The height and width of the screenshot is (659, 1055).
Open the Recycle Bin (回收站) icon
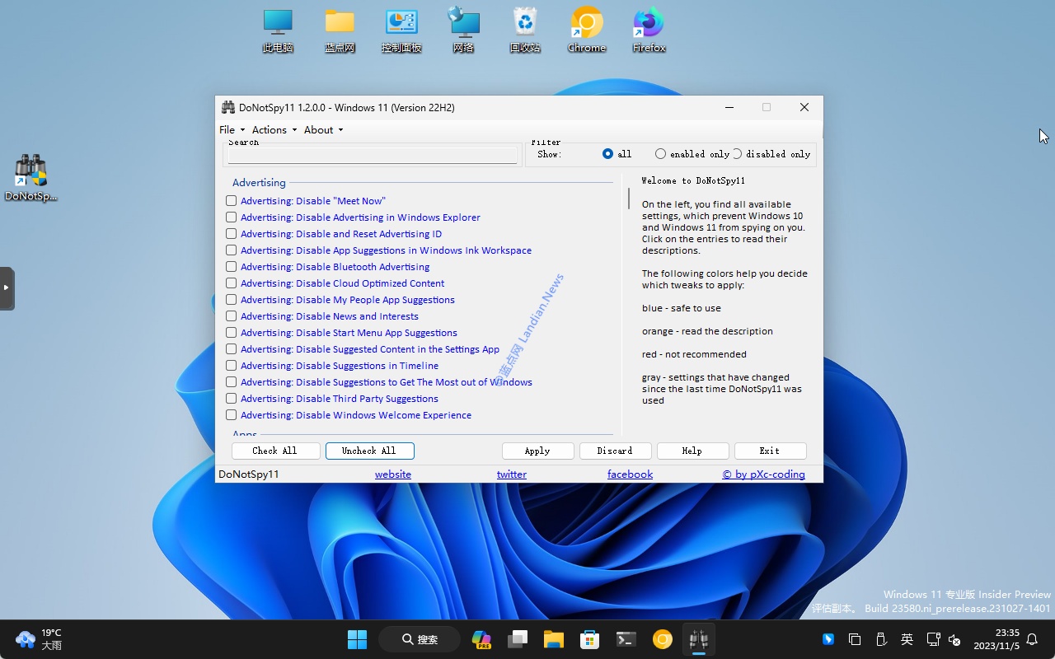(525, 26)
